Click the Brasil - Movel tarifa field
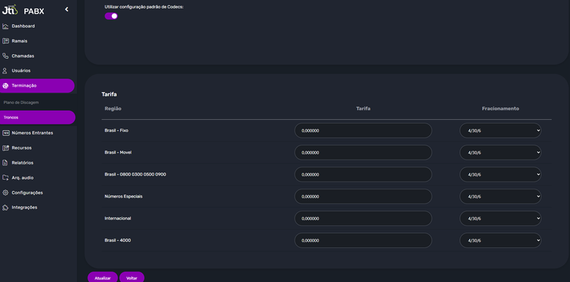The height and width of the screenshot is (282, 570). 363,153
